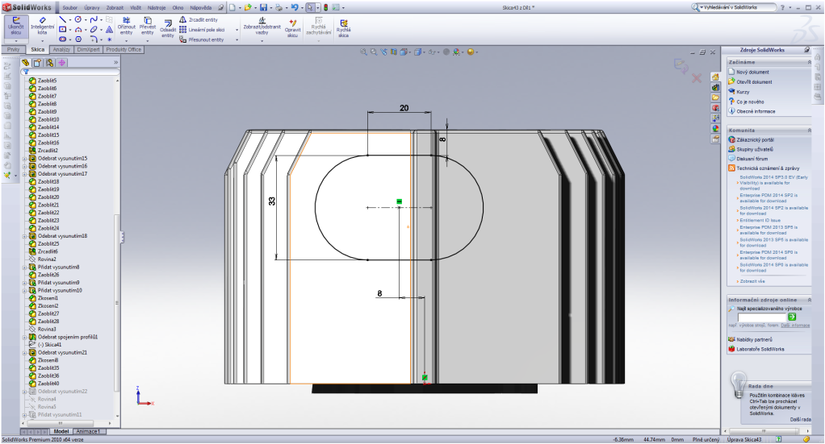Select the Inteligentní kóta dimension tool
This screenshot has width=825, height=444.
coord(42,26)
